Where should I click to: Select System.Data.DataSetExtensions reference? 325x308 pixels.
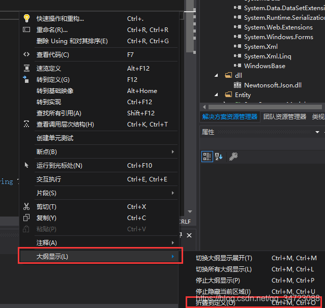pyautogui.click(x=284, y=8)
